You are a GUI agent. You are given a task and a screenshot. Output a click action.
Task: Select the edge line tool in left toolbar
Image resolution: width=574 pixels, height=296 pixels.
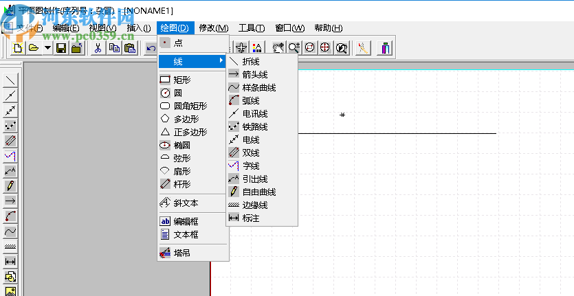click(10, 247)
